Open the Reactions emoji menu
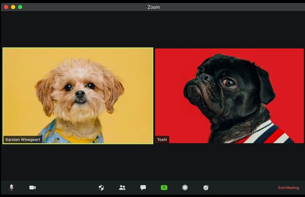The image size is (305, 197). tap(206, 188)
